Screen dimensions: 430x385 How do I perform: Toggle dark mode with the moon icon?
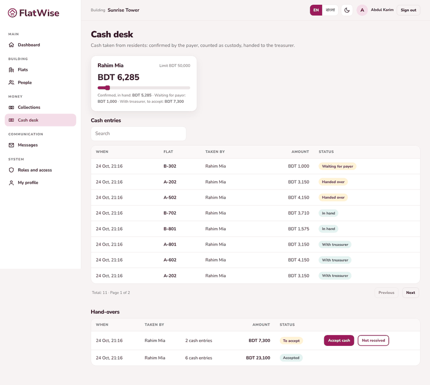click(x=347, y=10)
